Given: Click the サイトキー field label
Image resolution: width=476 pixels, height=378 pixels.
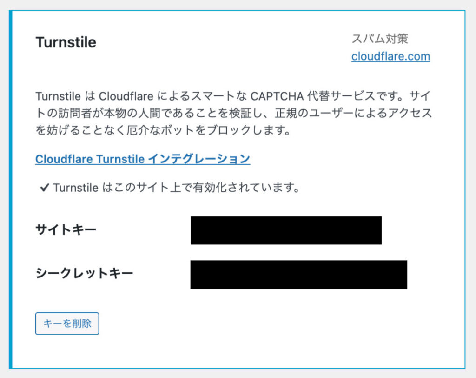Looking at the screenshot, I should click(66, 229).
